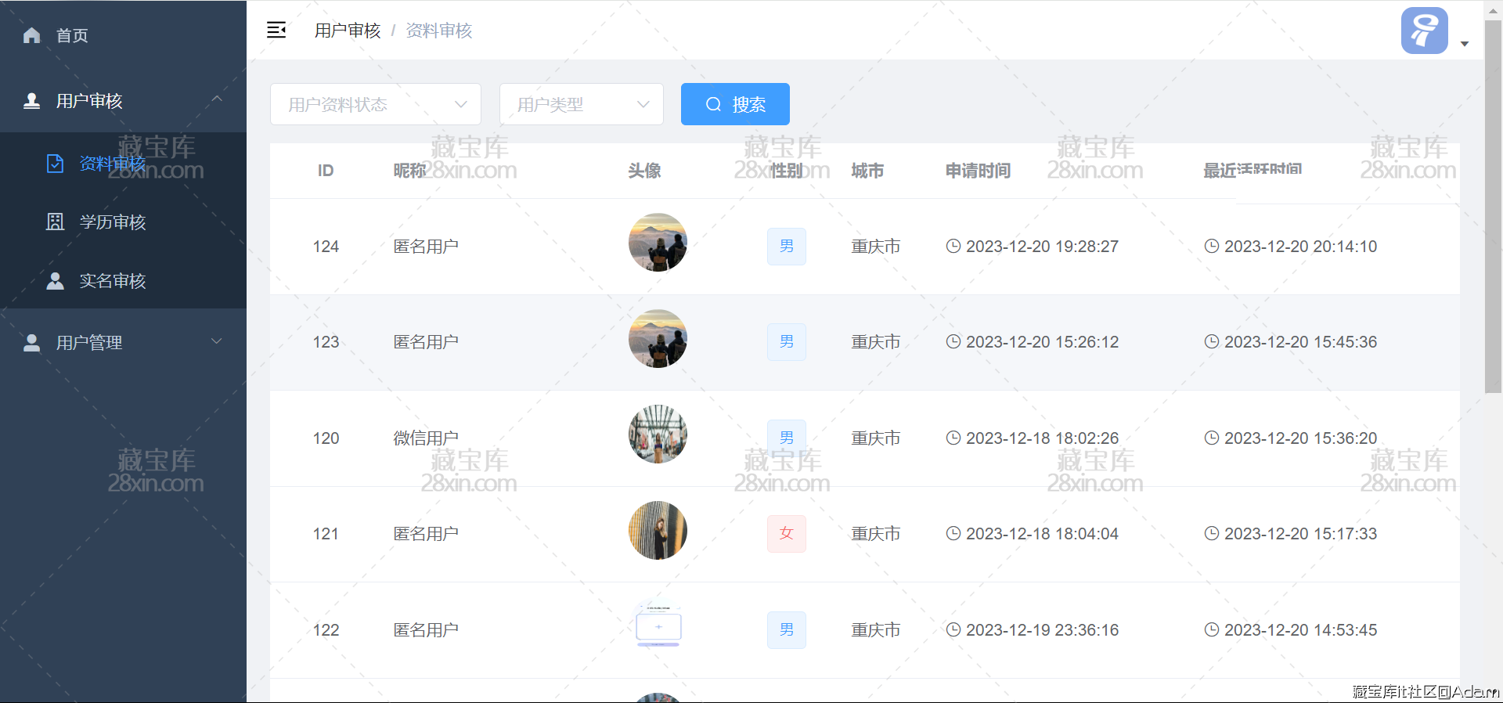Select 资料审核 submenu item
This screenshot has height=703, width=1503.
123,163
